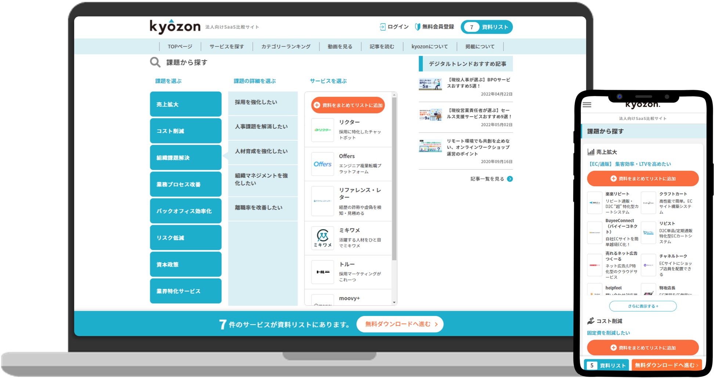Select the 業務プロセス改善 category
This screenshot has height=378, width=716.
pos(186,184)
